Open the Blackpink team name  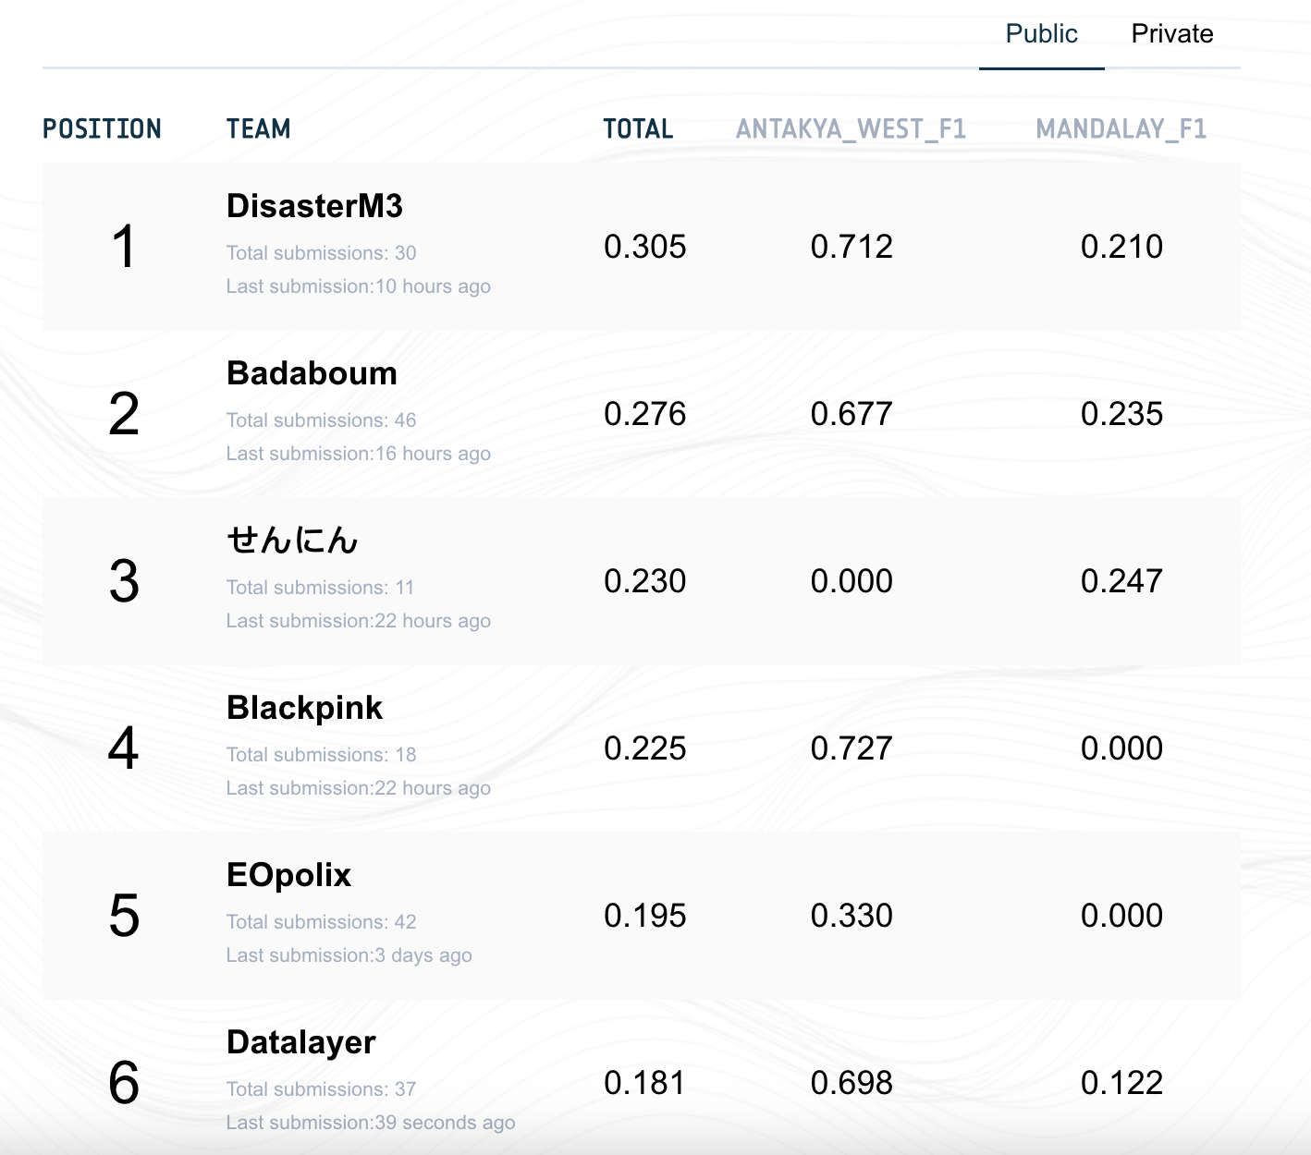coord(304,708)
